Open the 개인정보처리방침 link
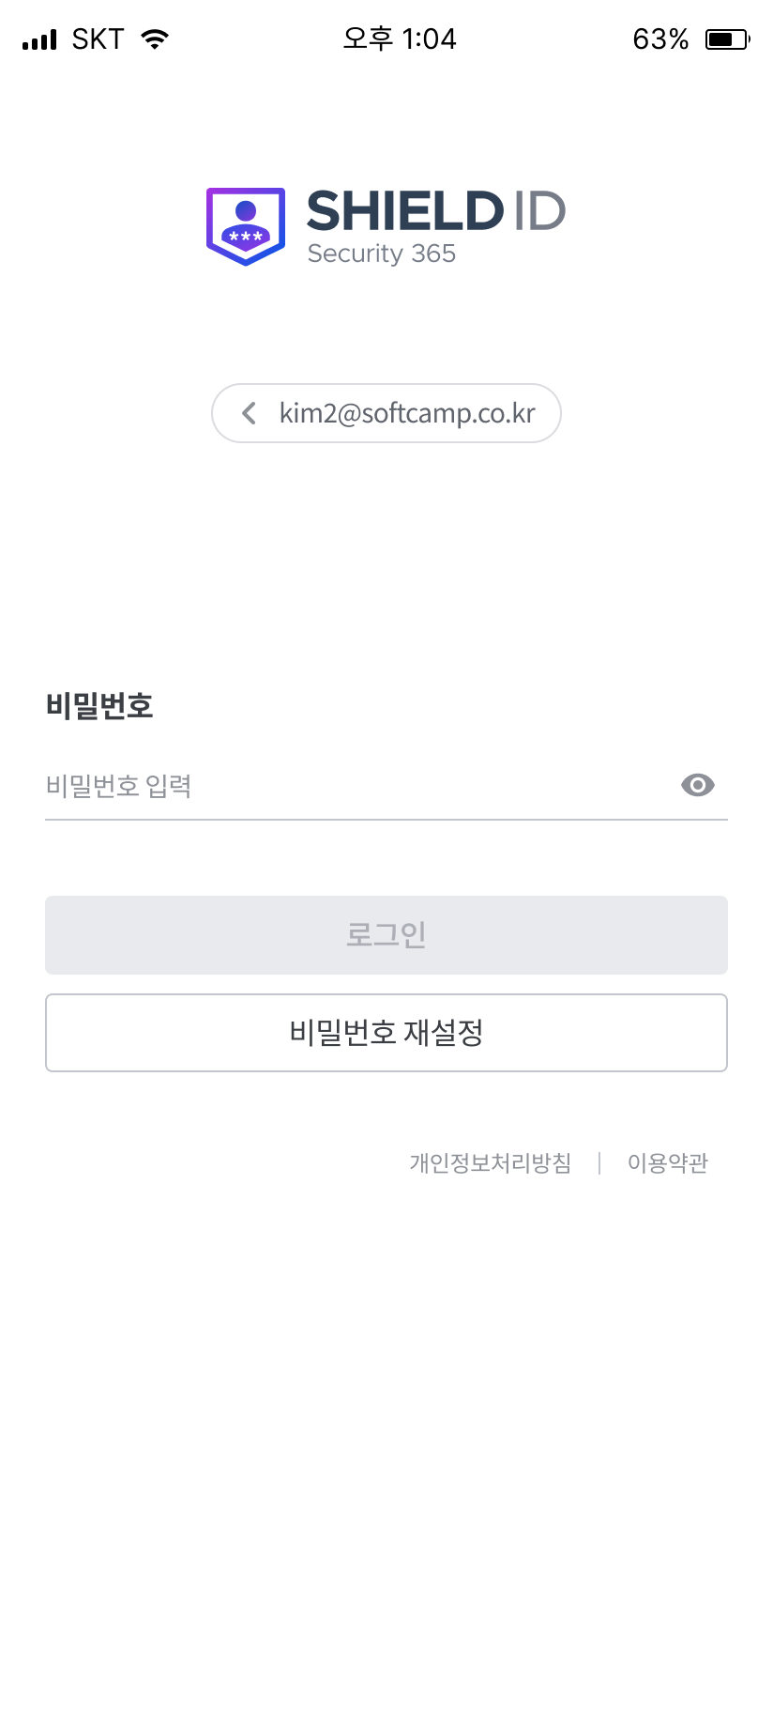This screenshot has height=1722, width=773. [x=490, y=1163]
